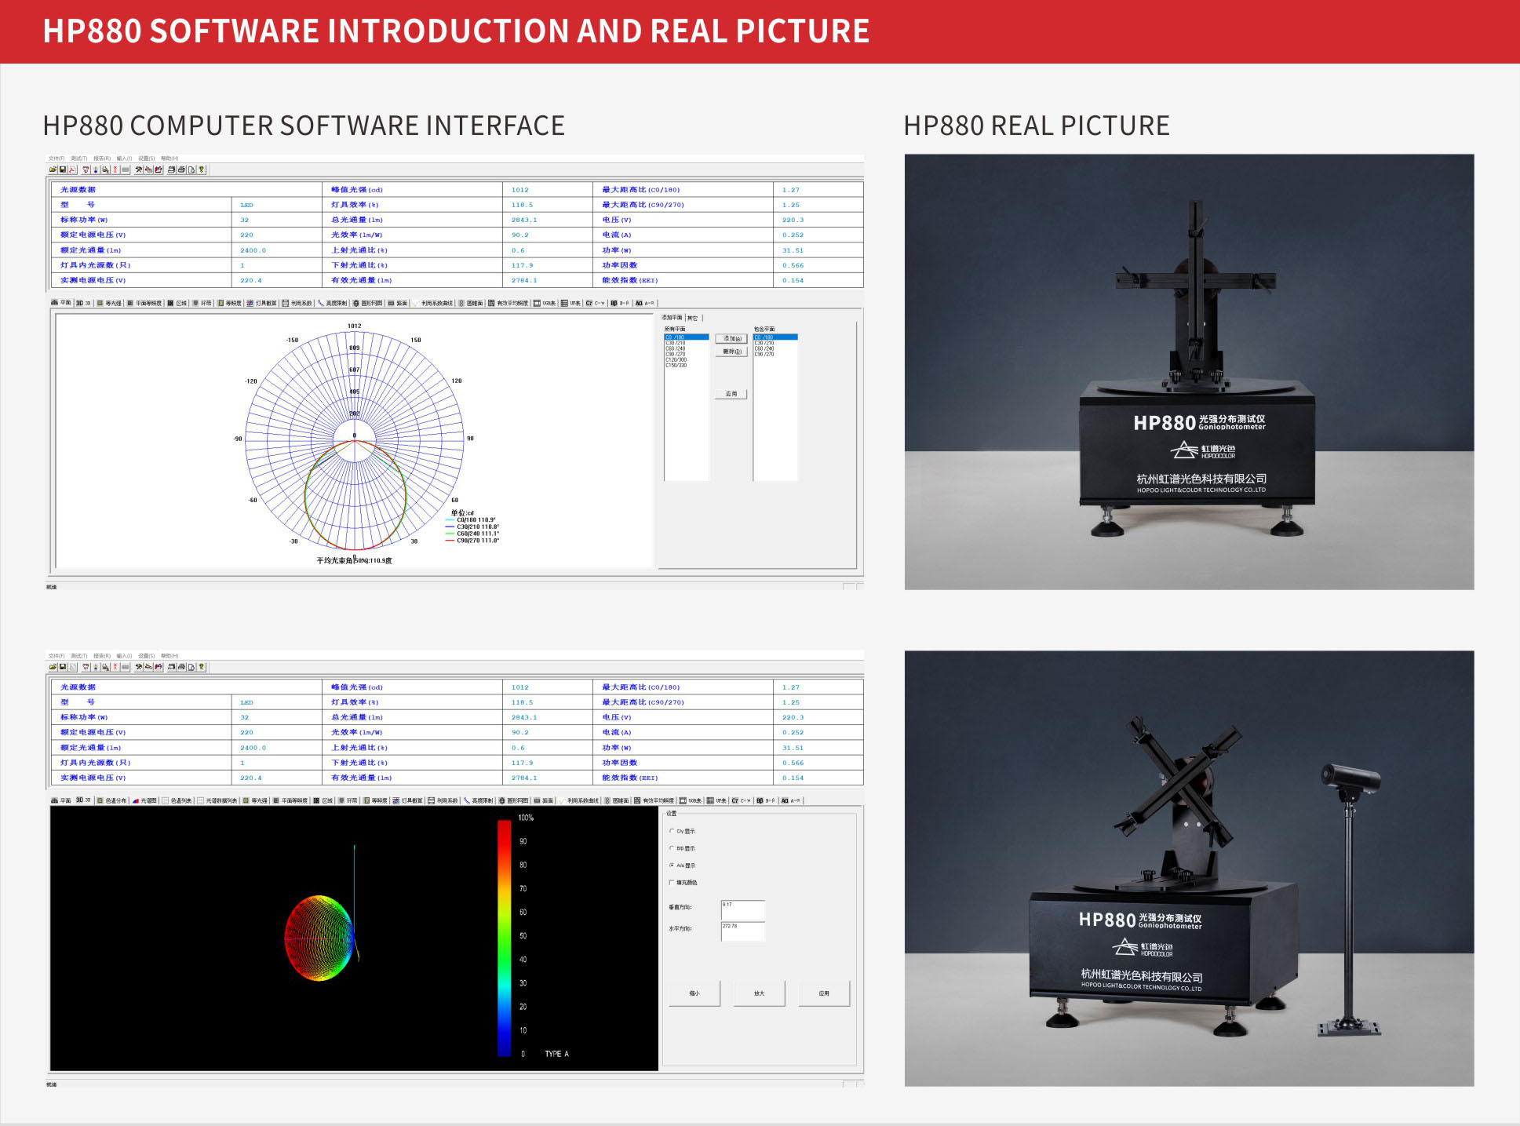1520x1126 pixels.
Task: Switch to 区域 tab in polar-plot window
Action: coord(177,302)
